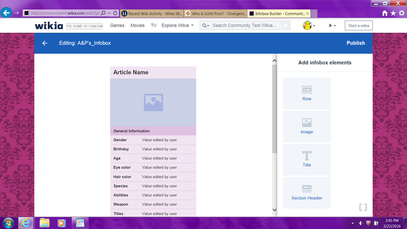Viewport: 407px width, 229px height.
Task: Refresh the page
Action: coord(115,13)
